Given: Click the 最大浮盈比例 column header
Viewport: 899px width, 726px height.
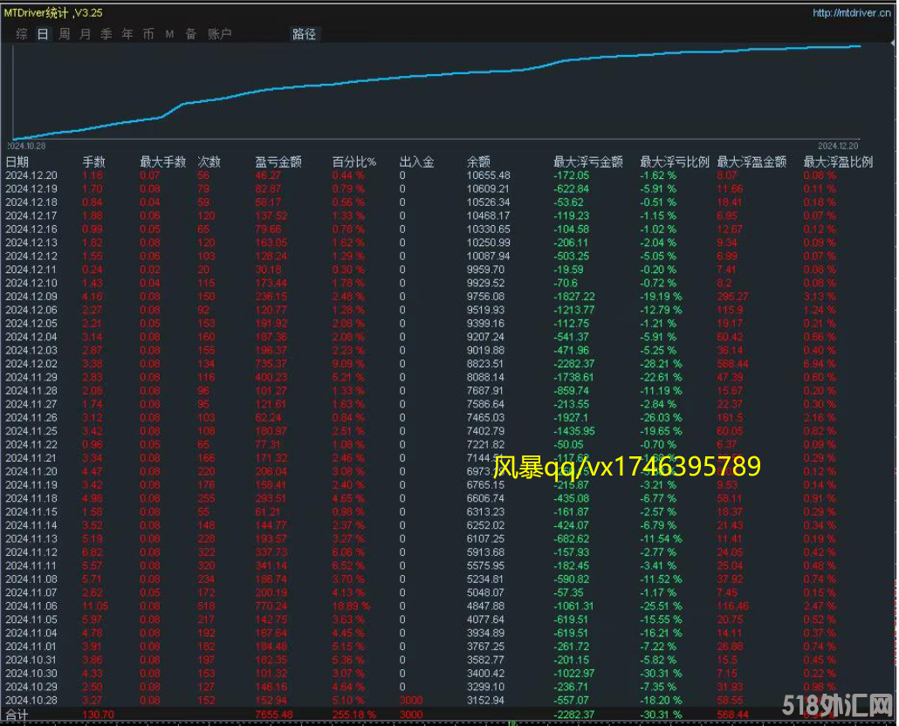Looking at the screenshot, I should [838, 162].
